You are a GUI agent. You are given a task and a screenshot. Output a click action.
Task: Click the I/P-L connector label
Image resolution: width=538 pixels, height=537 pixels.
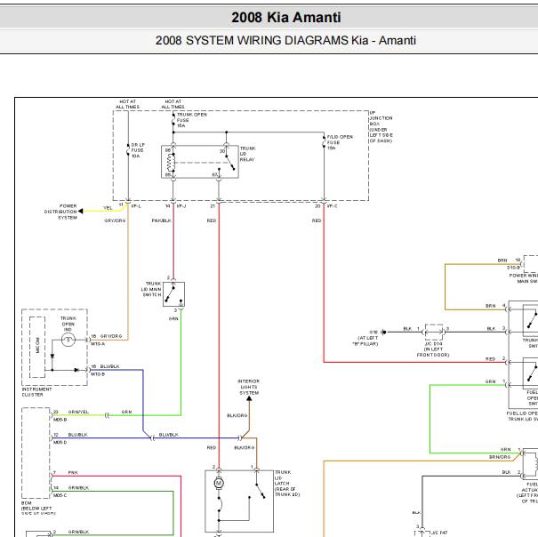[136, 206]
